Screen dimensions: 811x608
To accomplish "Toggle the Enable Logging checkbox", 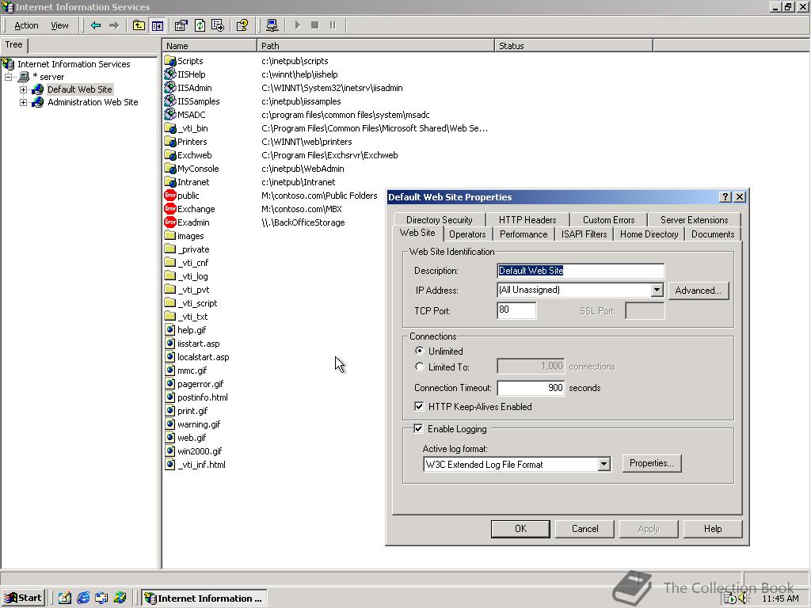I will 418,429.
